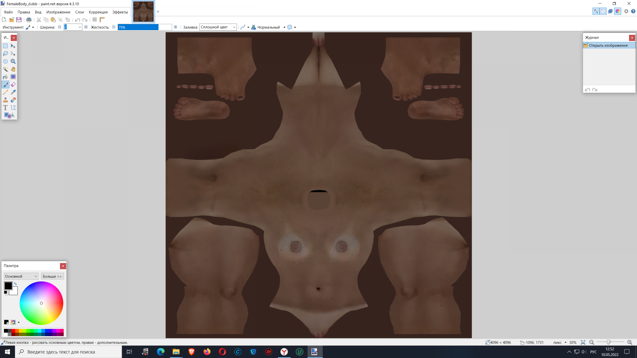Select the Paint Bucket tool
This screenshot has width=637, height=358.
coord(5,77)
